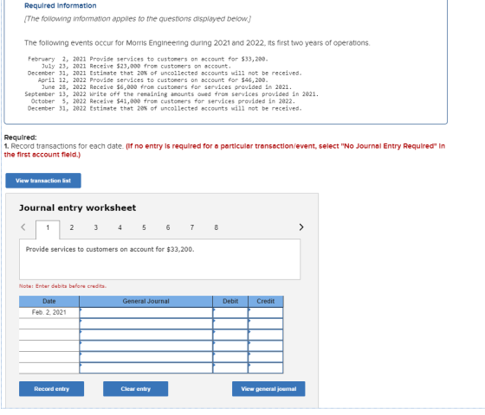Click the Clear entry button

[135, 389]
